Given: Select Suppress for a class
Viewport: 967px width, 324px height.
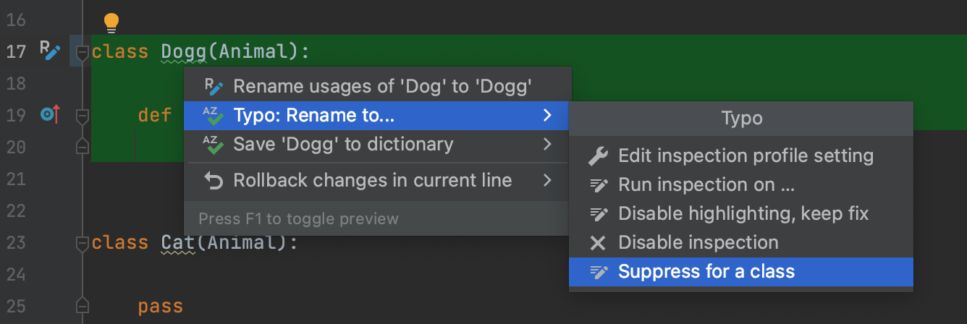Looking at the screenshot, I should (x=706, y=272).
